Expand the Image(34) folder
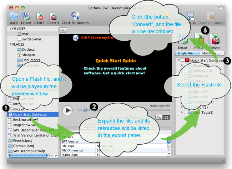This screenshot has width=232, height=169. (x=182, y=76)
